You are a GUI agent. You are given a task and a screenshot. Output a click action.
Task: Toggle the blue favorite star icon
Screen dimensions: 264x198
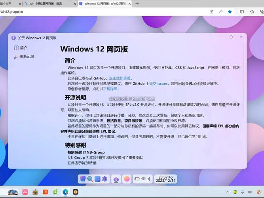click(x=230, y=11)
